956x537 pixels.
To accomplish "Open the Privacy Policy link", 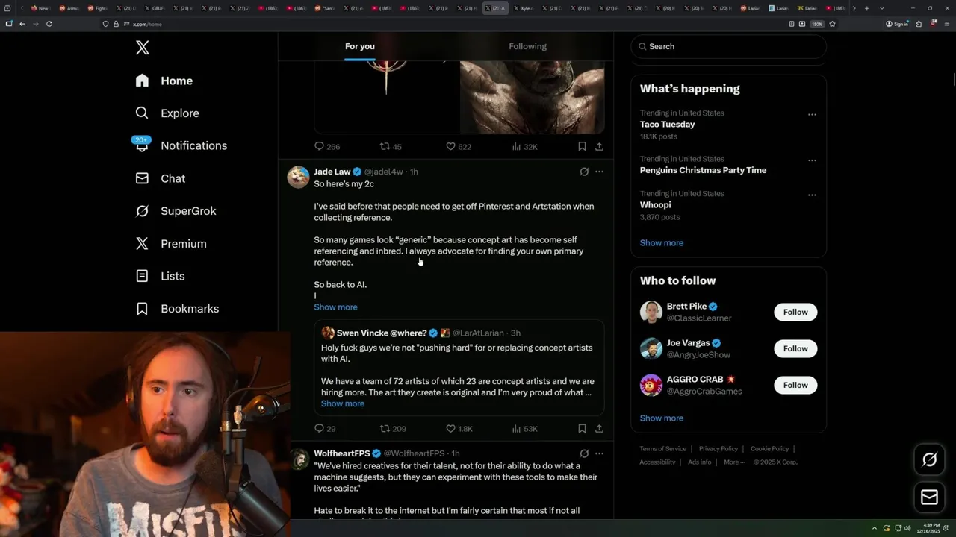I will tap(718, 449).
